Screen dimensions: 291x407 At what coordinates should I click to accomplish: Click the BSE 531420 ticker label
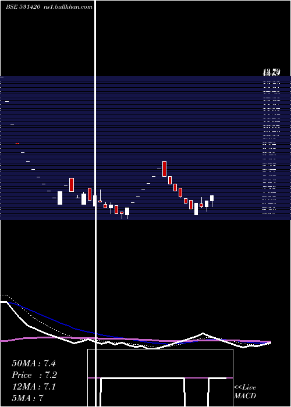tap(23, 7)
